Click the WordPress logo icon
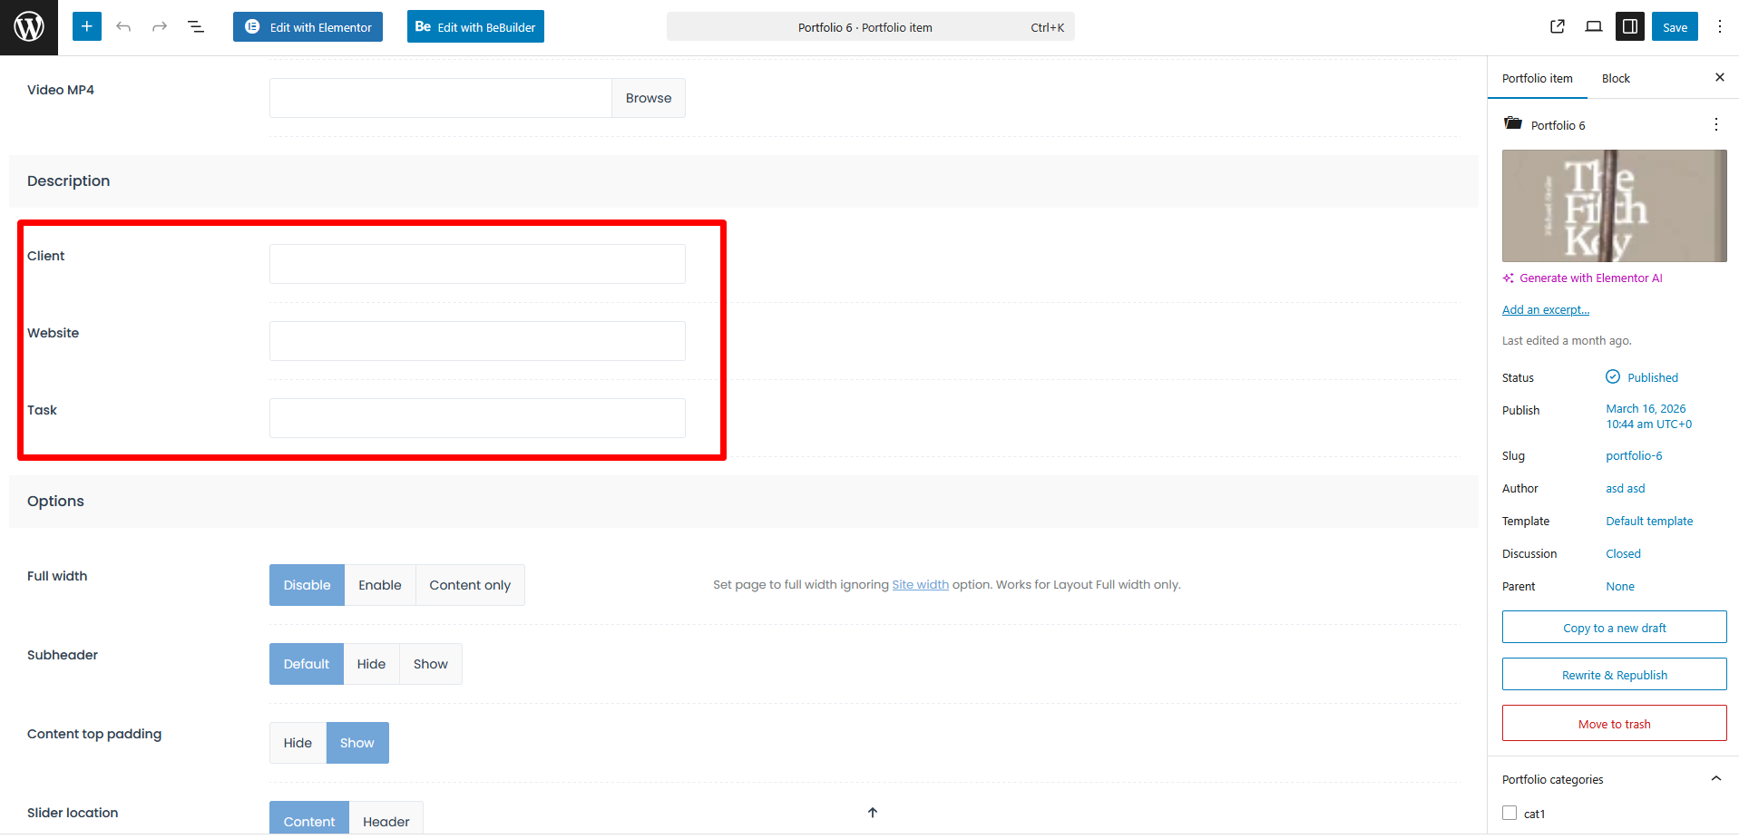The width and height of the screenshot is (1739, 839). pos(29,27)
